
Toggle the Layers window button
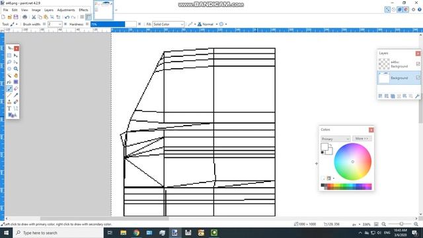click(400, 9)
